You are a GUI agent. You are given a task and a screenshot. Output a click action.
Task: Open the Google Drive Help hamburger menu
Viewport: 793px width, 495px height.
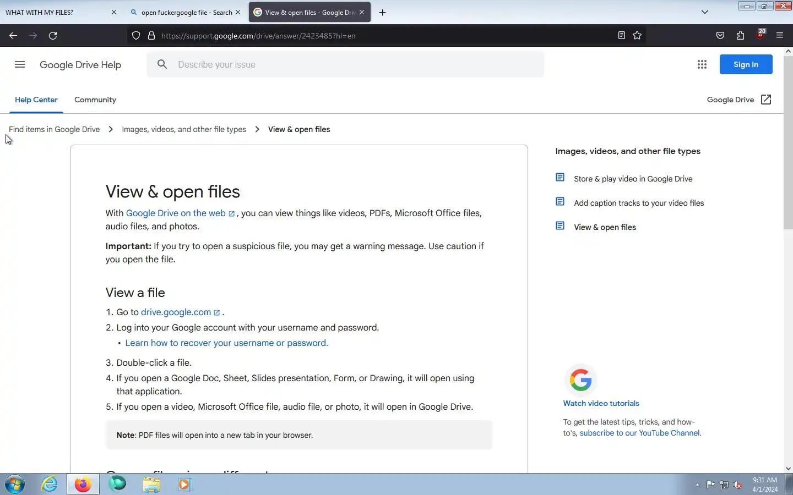(x=20, y=64)
